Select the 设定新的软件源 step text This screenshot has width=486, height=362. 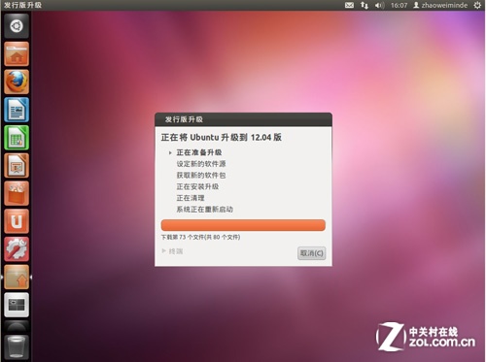pyautogui.click(x=201, y=164)
